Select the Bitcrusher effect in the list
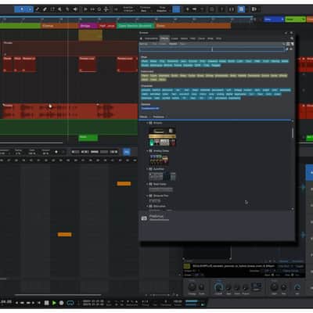The image size is (313, 313). pos(160,207)
